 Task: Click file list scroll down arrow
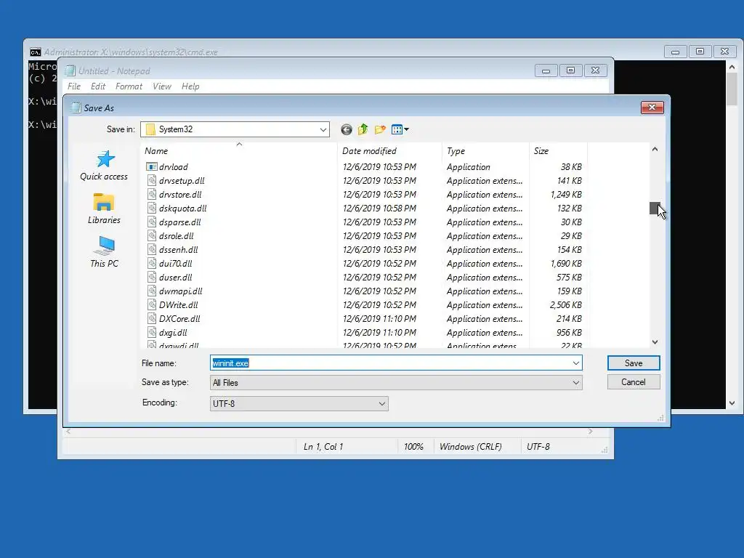tap(655, 342)
